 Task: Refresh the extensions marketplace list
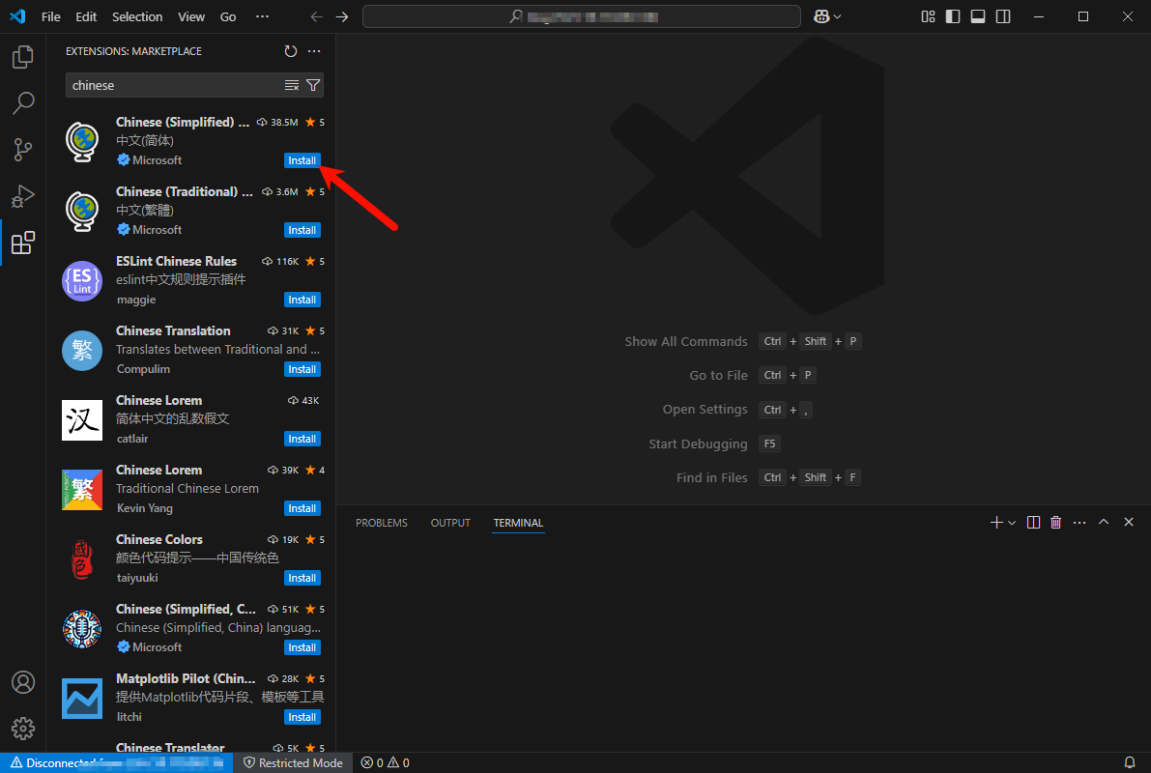291,51
